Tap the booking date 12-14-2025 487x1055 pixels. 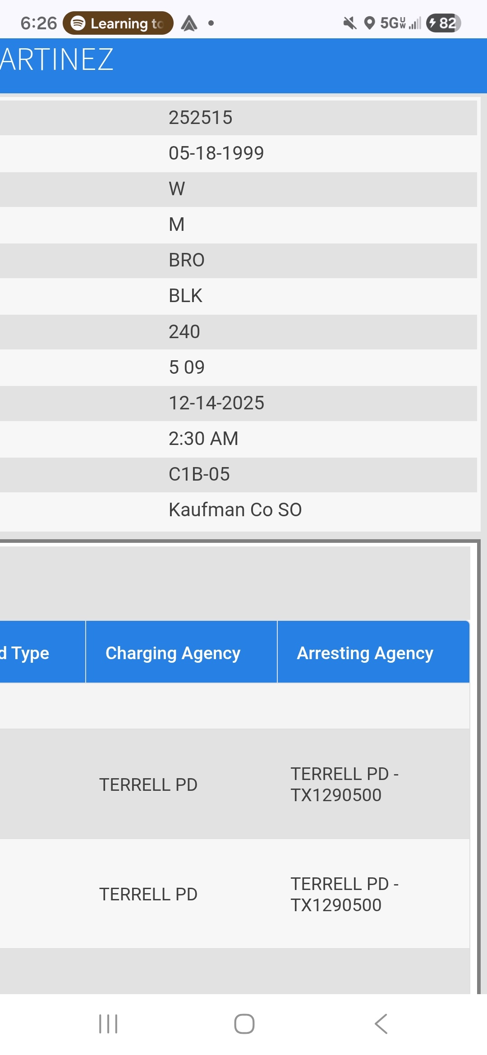click(216, 403)
